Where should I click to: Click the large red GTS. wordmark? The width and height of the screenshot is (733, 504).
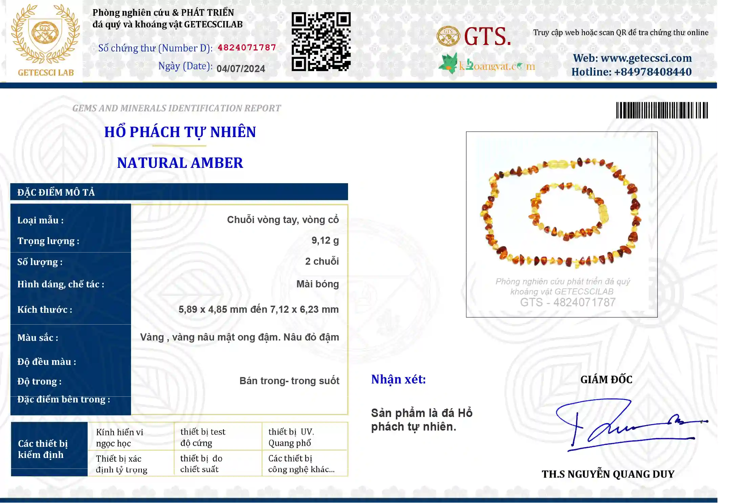point(487,36)
